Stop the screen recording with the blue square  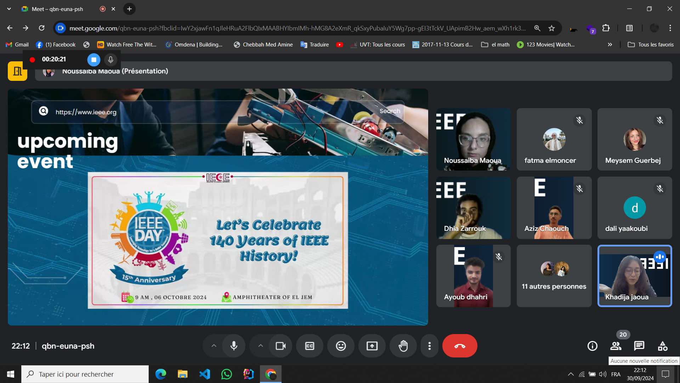pos(94,60)
